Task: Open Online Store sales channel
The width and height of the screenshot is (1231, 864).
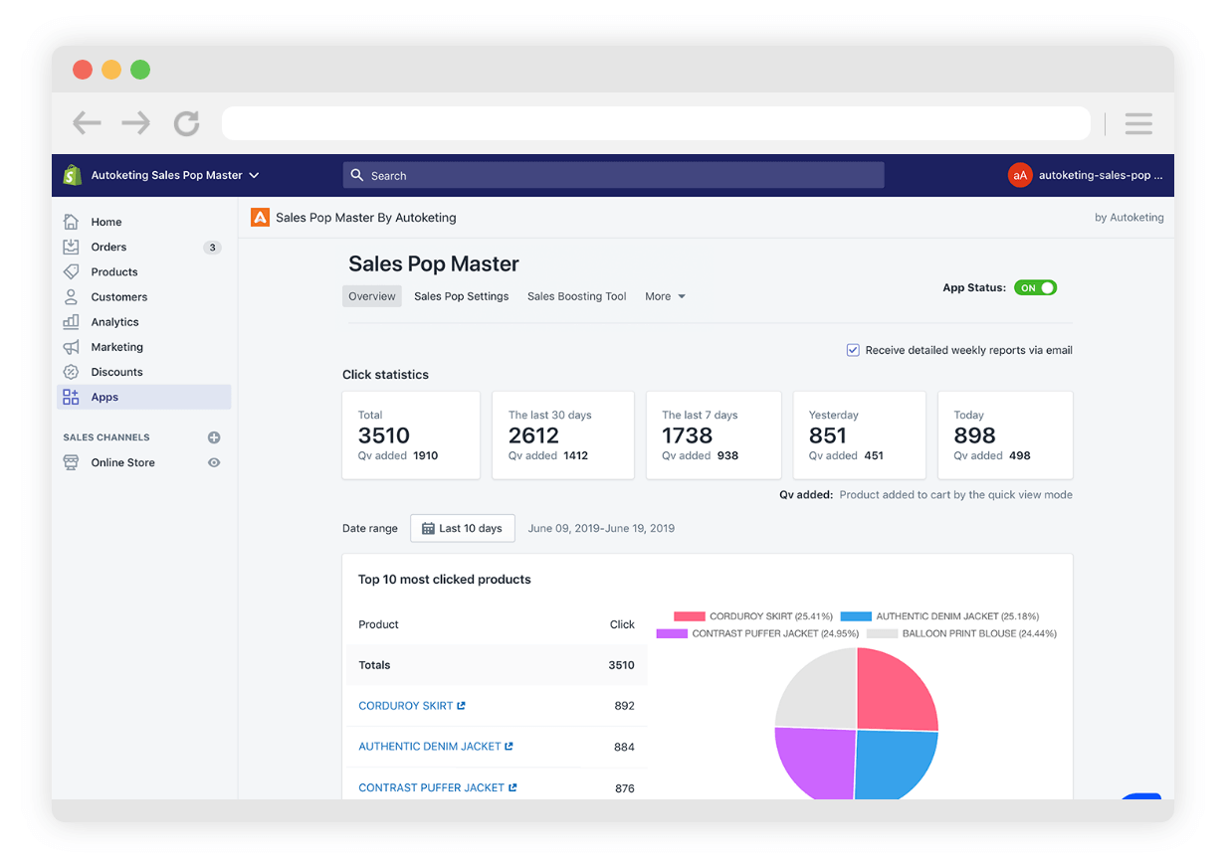Action: click(123, 462)
